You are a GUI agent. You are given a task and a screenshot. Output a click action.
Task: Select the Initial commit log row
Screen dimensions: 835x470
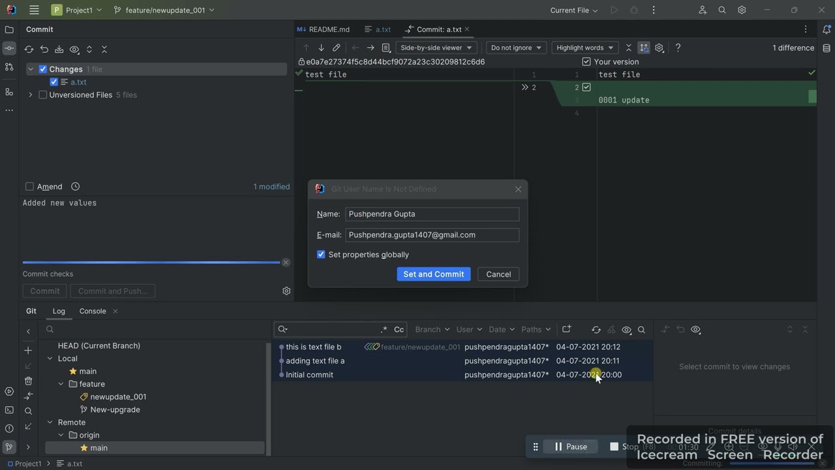[x=463, y=375]
